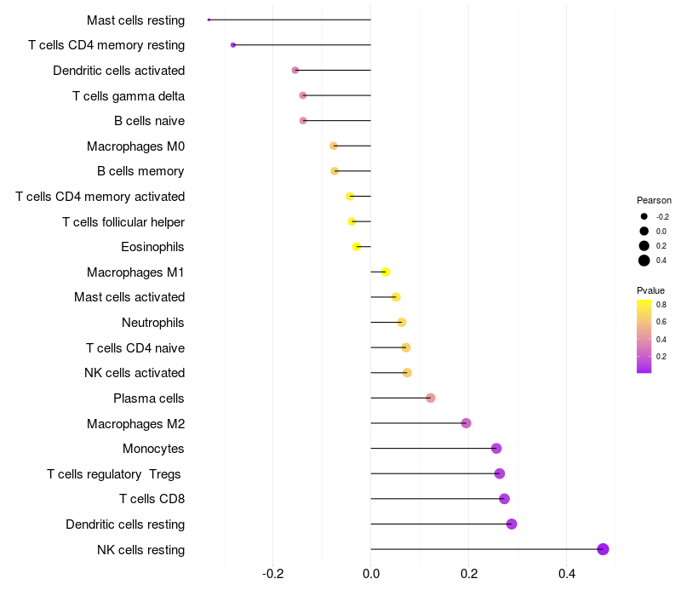Select the Dendritic cells resting dot
The width and height of the screenshot is (681, 596).
512,524
